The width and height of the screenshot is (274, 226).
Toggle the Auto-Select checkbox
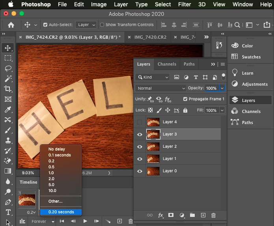(45, 24)
